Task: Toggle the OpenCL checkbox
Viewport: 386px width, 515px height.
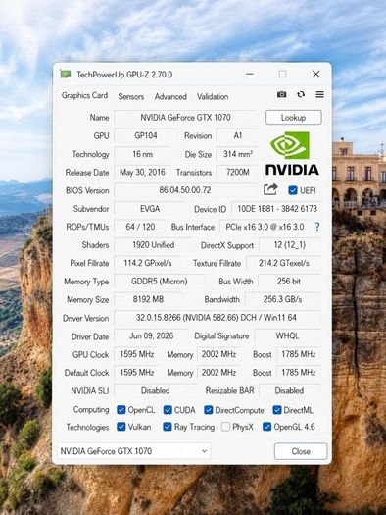Action: point(121,410)
